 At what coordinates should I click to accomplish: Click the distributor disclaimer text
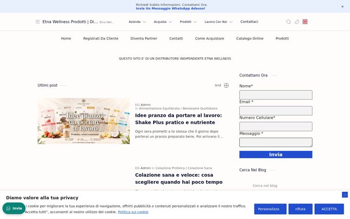175,58
